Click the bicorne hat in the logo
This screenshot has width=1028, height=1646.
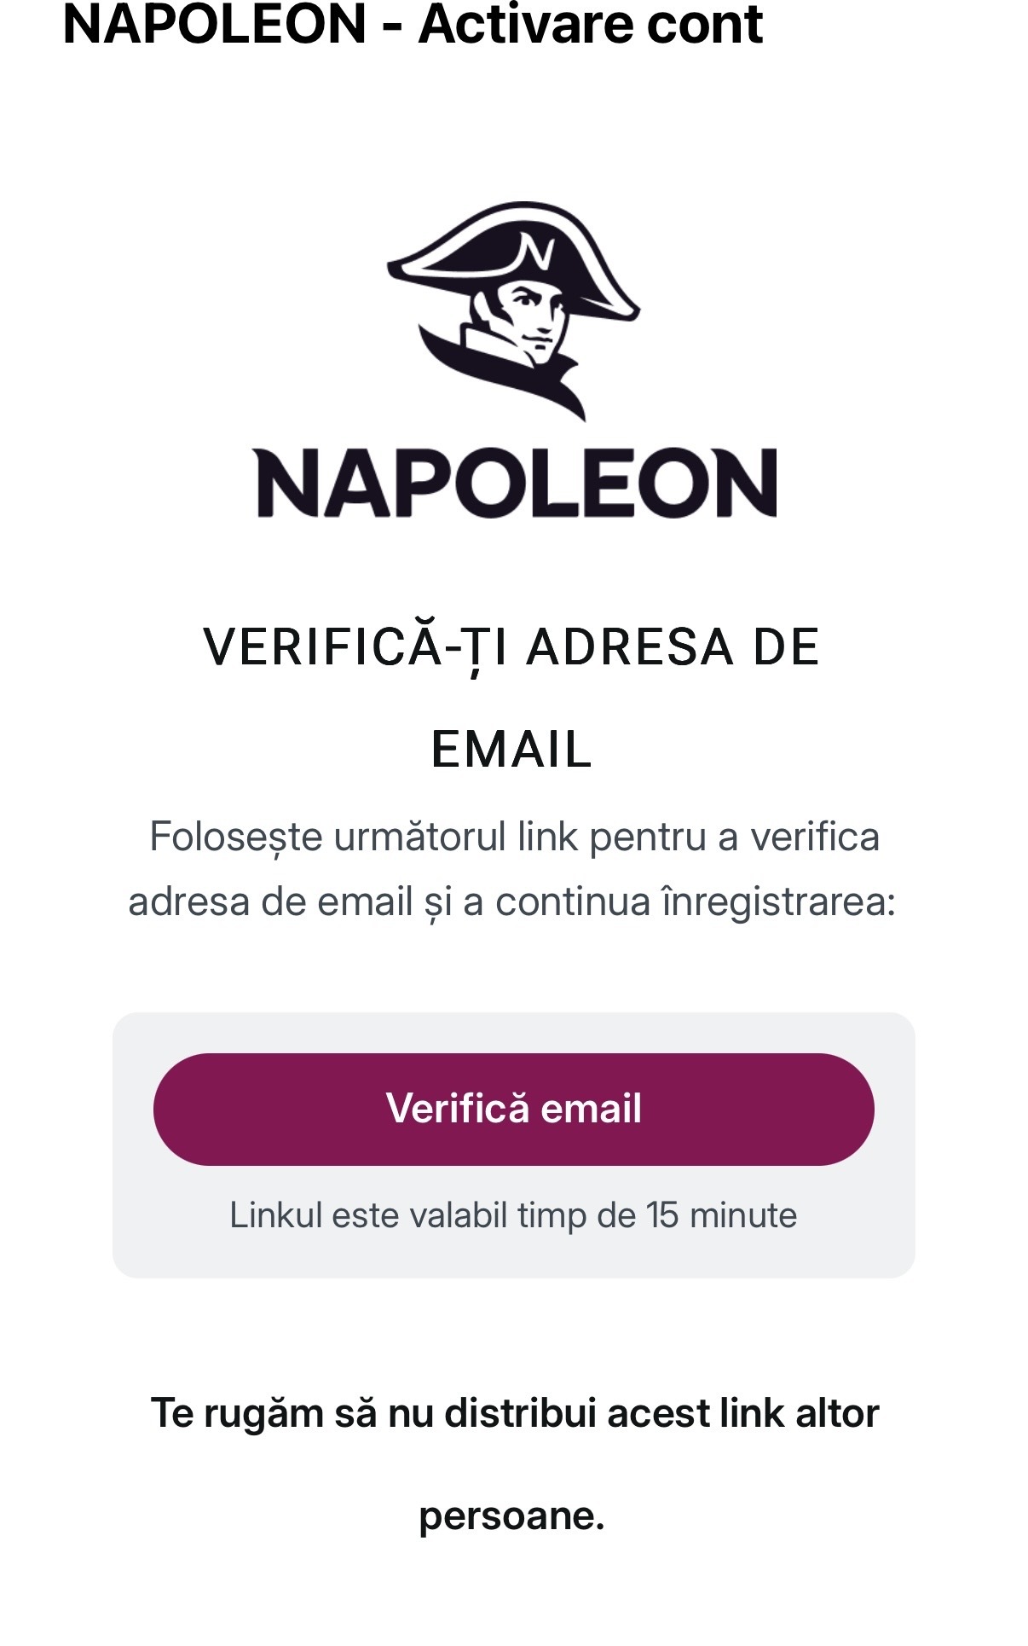tap(514, 260)
